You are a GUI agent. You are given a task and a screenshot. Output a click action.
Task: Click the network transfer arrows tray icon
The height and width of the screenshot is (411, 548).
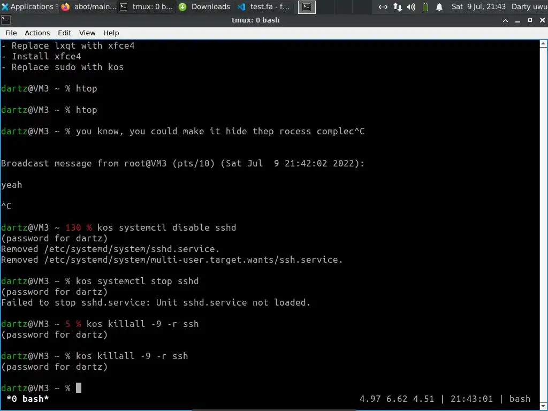(x=398, y=6)
